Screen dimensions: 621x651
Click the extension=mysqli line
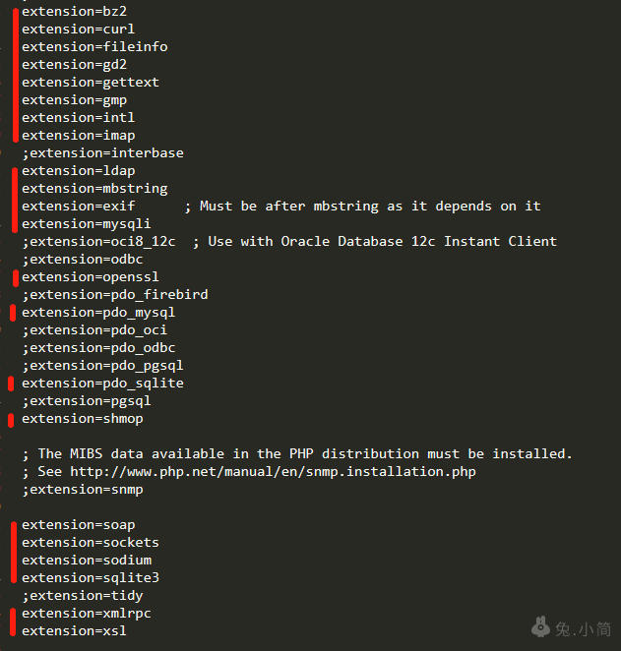click(x=87, y=223)
